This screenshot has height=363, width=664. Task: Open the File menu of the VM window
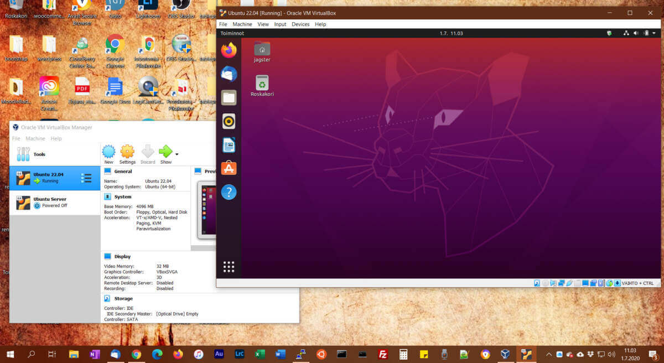[223, 24]
